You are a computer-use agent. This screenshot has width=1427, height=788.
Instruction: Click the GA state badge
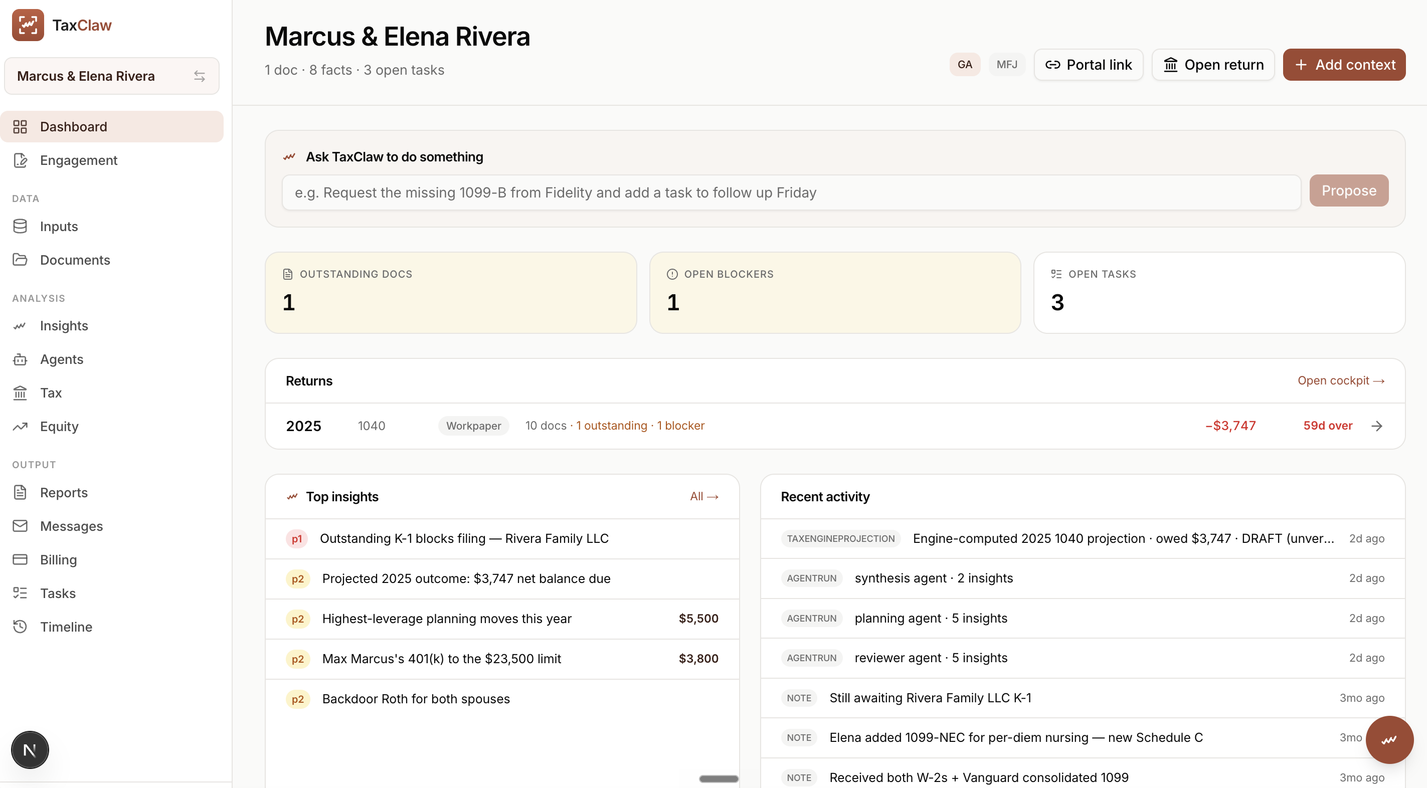point(964,65)
